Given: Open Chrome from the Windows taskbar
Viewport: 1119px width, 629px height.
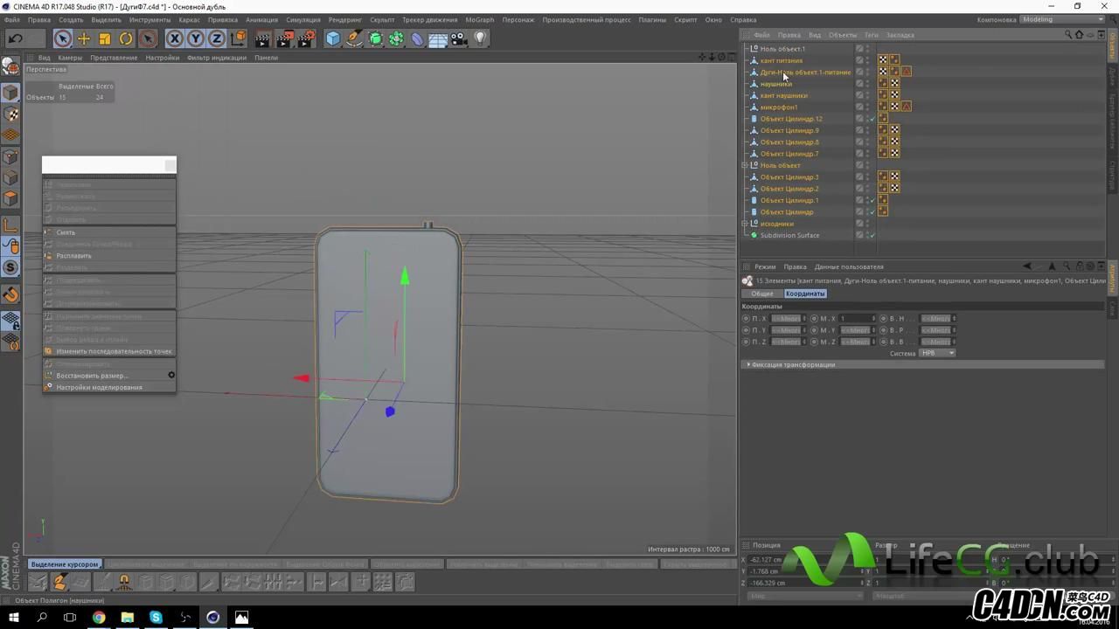Looking at the screenshot, I should coord(99,618).
